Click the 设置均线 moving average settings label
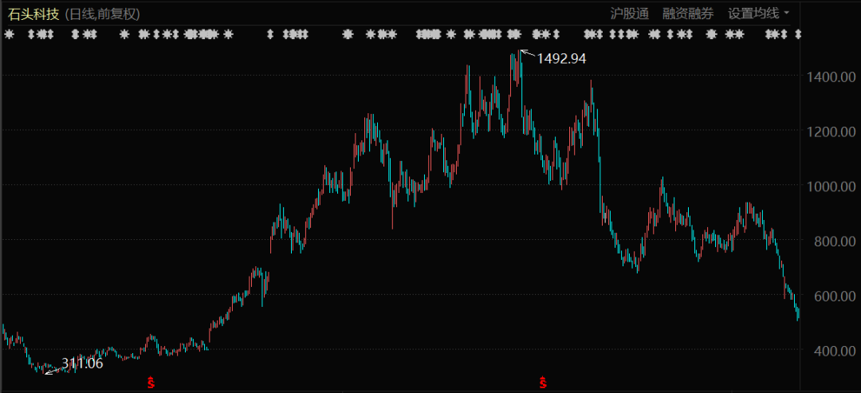 (753, 14)
